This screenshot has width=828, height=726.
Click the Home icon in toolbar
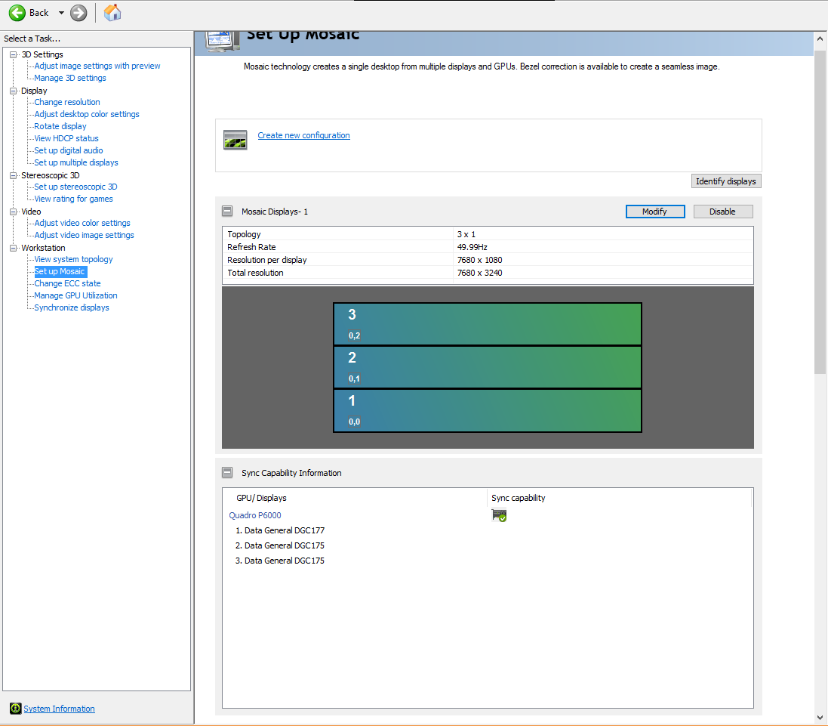coord(112,13)
